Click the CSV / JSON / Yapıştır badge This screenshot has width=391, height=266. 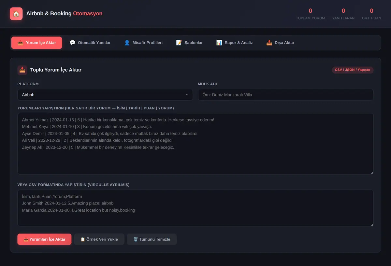[x=353, y=70]
